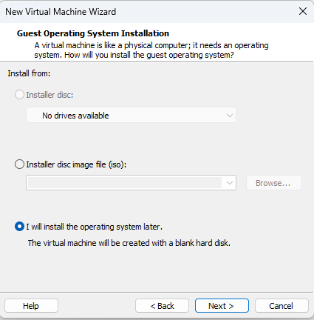Screen dimensions: 314x320
Task: Click inside the ISO file path field
Action: (x=124, y=183)
